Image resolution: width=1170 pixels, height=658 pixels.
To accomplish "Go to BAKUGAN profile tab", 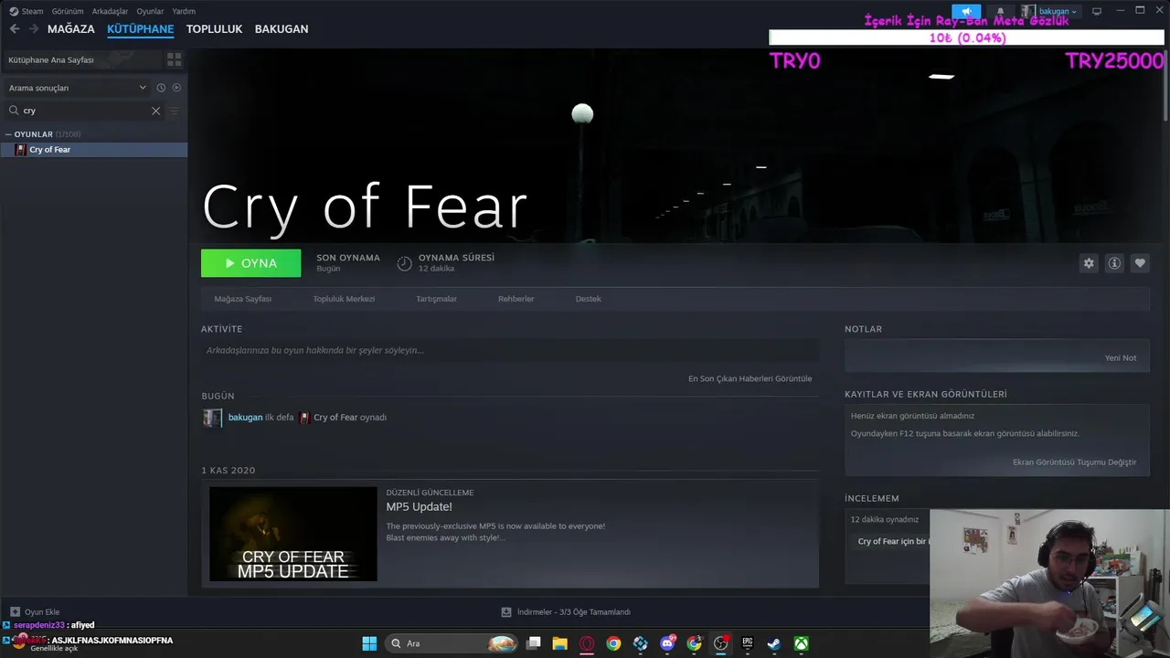I will [282, 29].
